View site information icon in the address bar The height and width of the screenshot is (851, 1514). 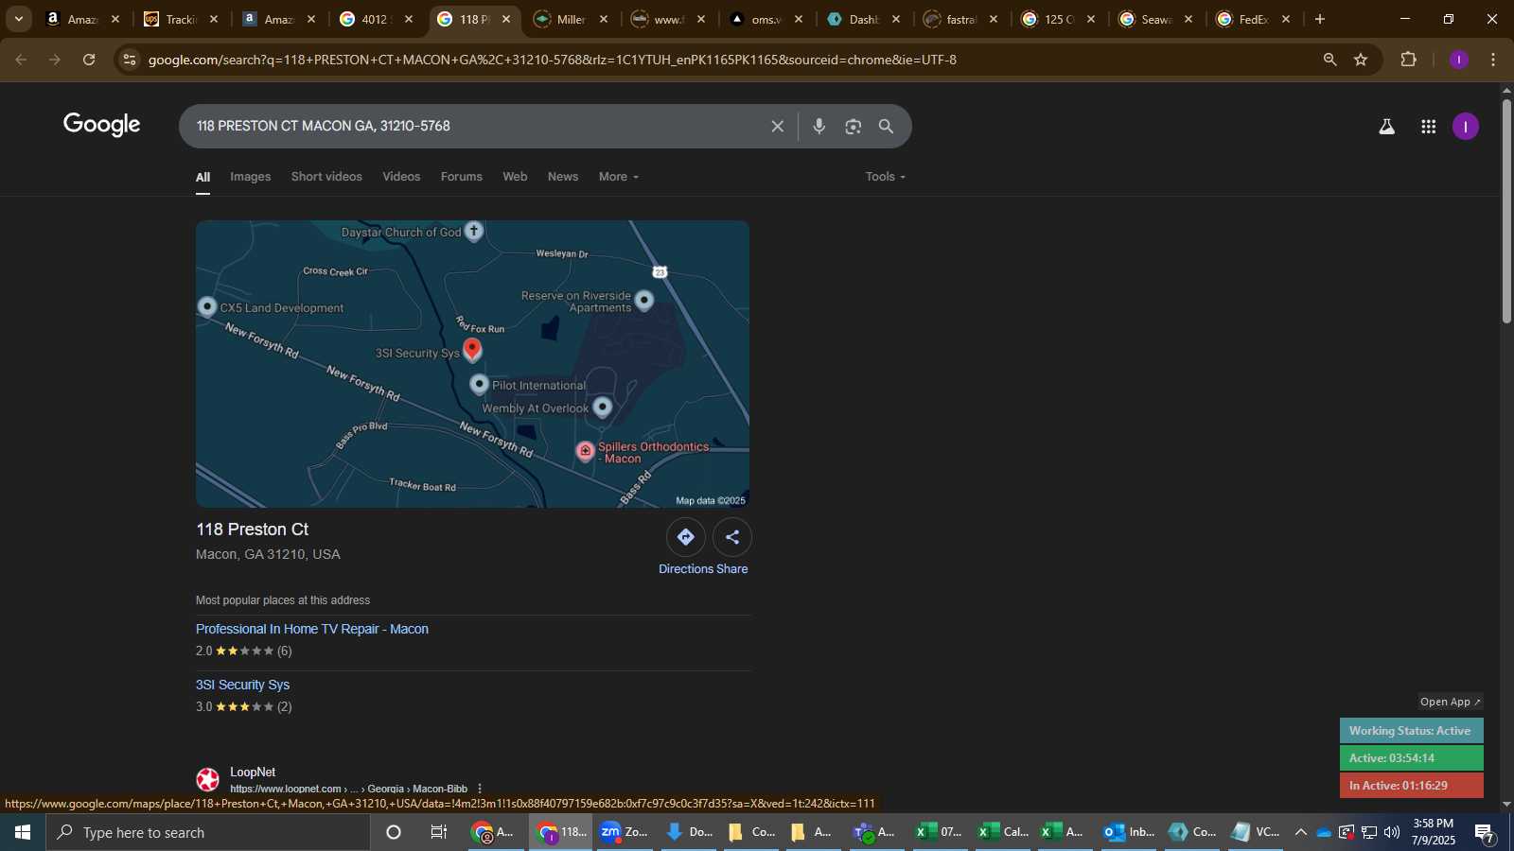coord(130,60)
